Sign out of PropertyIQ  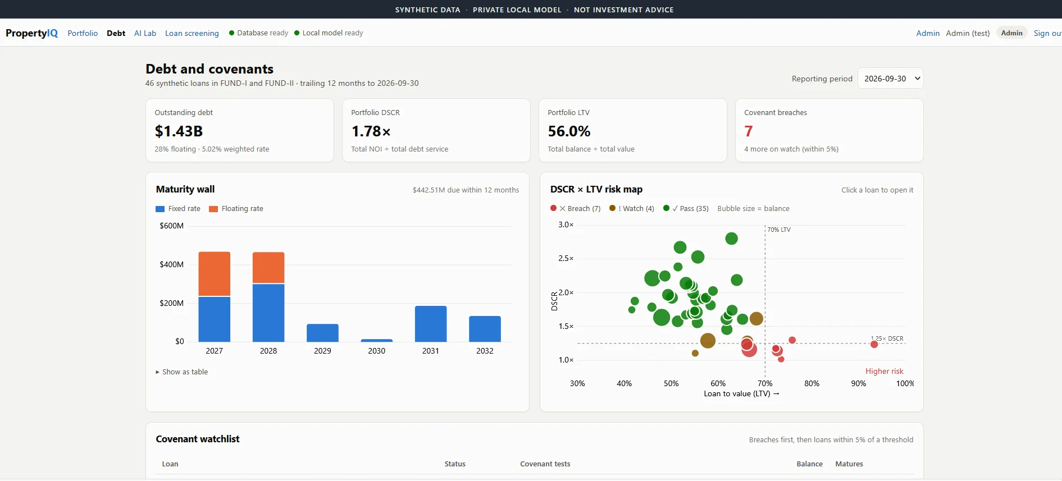(1047, 33)
